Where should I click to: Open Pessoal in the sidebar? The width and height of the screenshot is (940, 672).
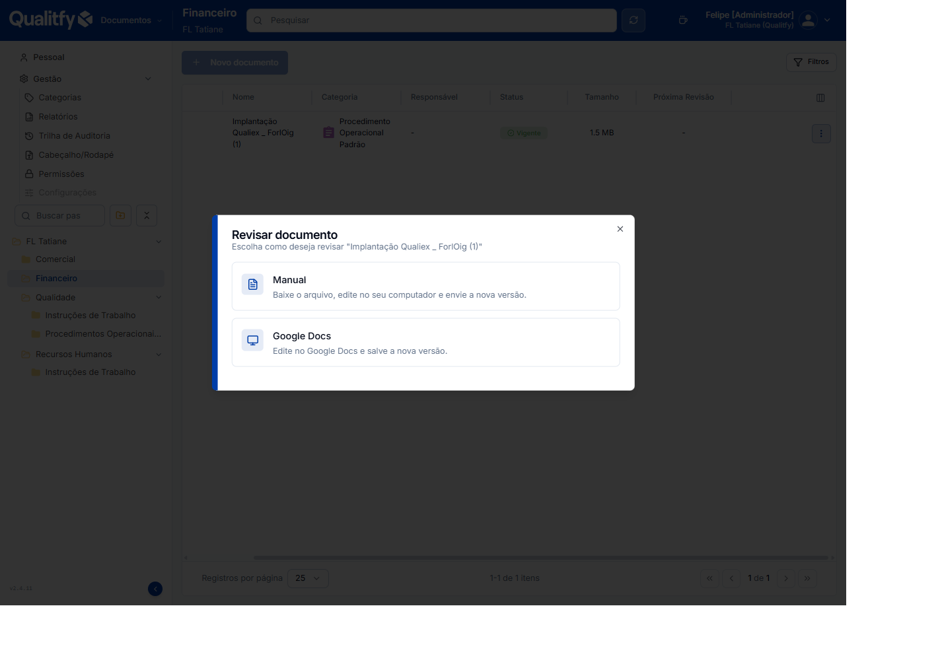coord(49,57)
